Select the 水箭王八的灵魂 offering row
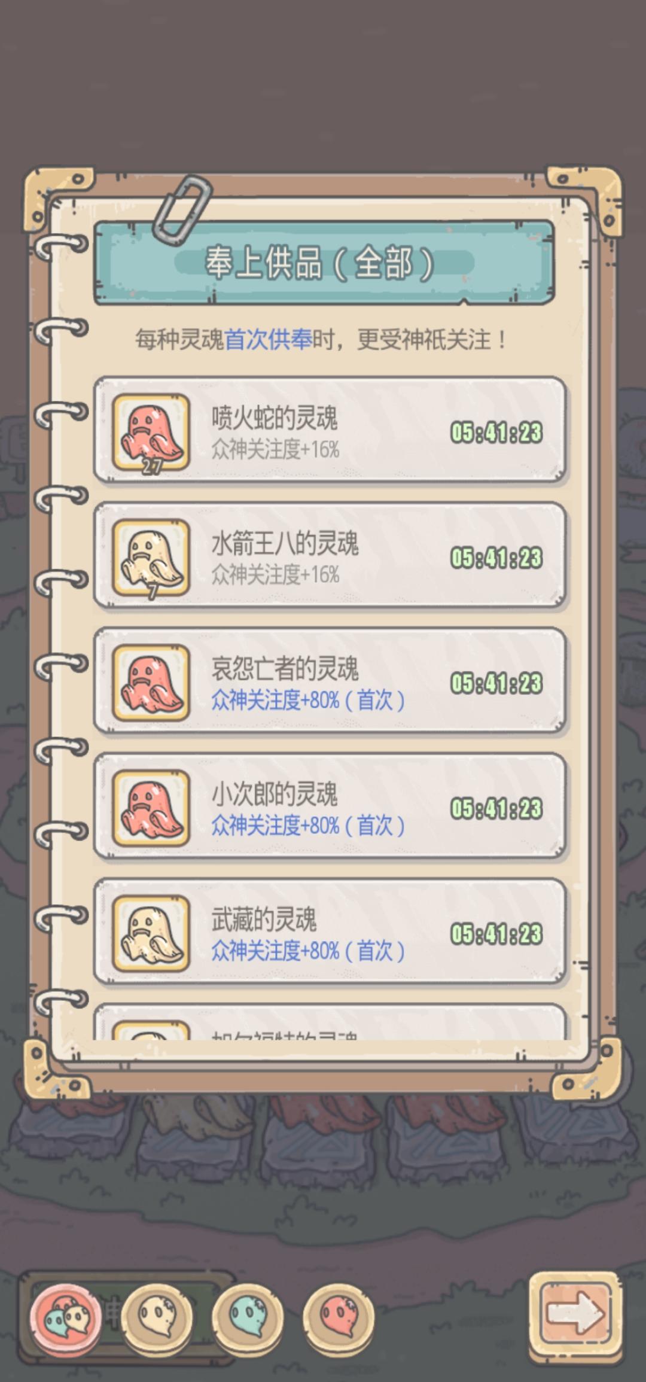This screenshot has width=646, height=1382. pos(330,555)
